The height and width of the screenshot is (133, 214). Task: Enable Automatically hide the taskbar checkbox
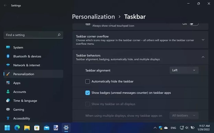87,82
